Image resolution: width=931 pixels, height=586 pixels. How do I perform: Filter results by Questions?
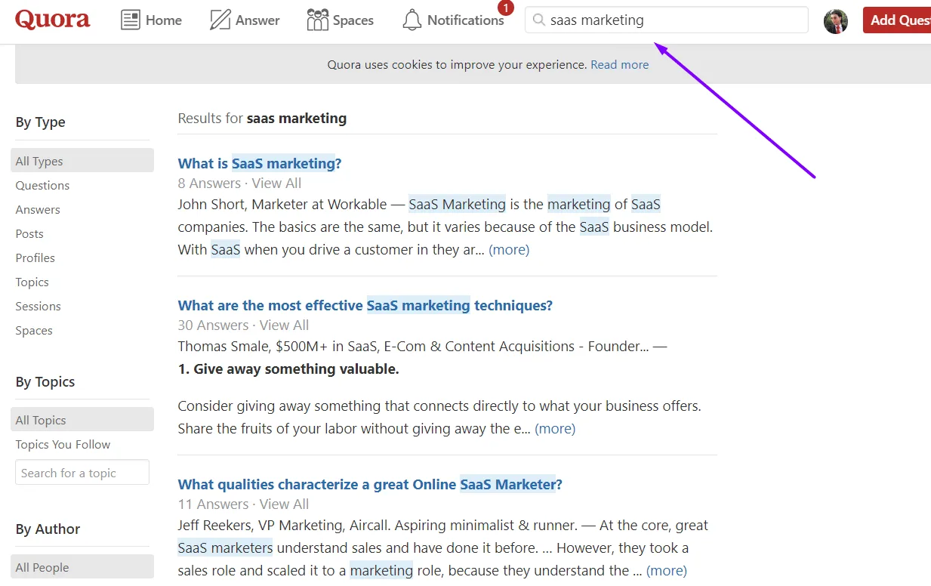coord(42,185)
